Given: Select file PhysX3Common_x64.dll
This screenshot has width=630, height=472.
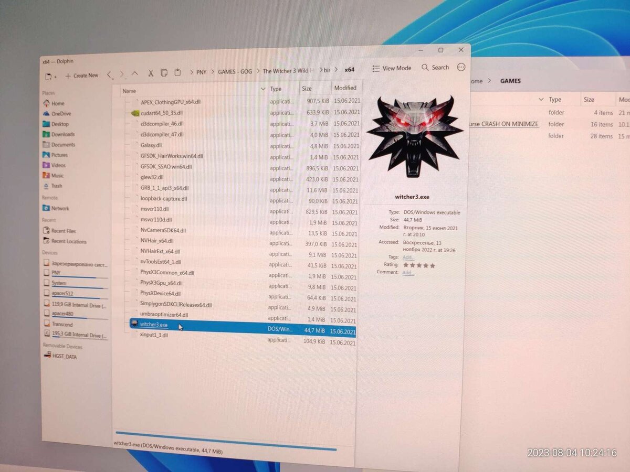Looking at the screenshot, I should click(x=167, y=273).
